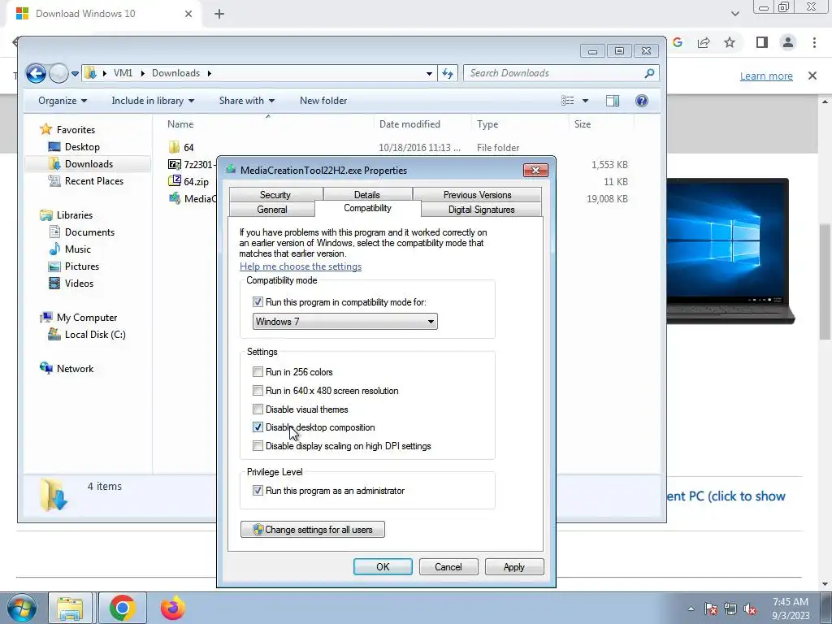
Task: Enable Run in 640 x 480 resolution
Action: tap(258, 391)
